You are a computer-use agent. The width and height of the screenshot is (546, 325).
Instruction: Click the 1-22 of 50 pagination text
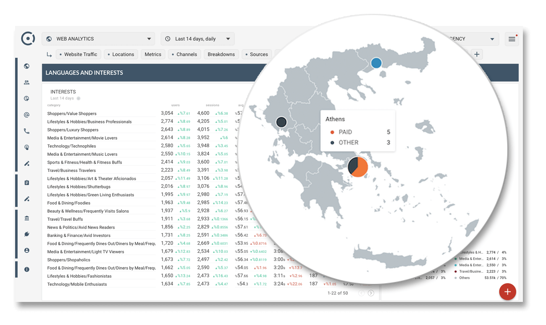click(338, 293)
